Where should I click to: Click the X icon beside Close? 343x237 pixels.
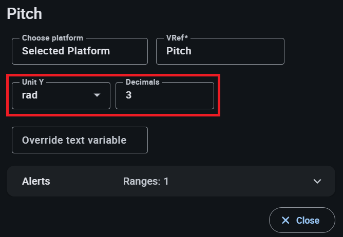tap(285, 221)
